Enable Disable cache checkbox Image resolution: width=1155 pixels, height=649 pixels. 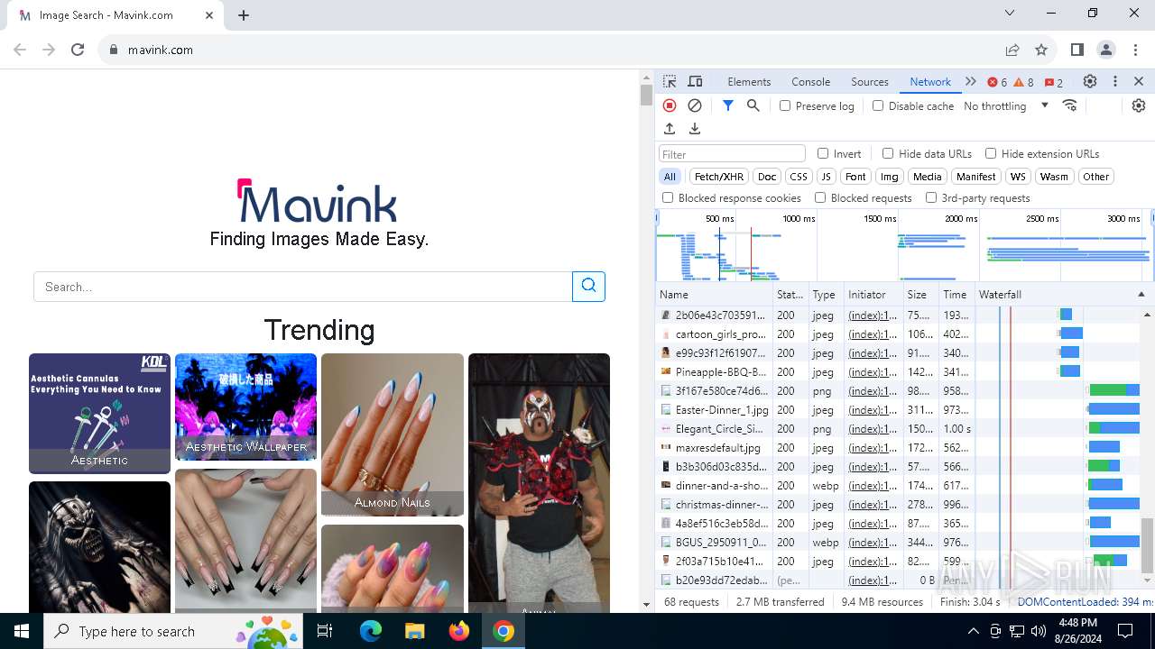(x=878, y=105)
